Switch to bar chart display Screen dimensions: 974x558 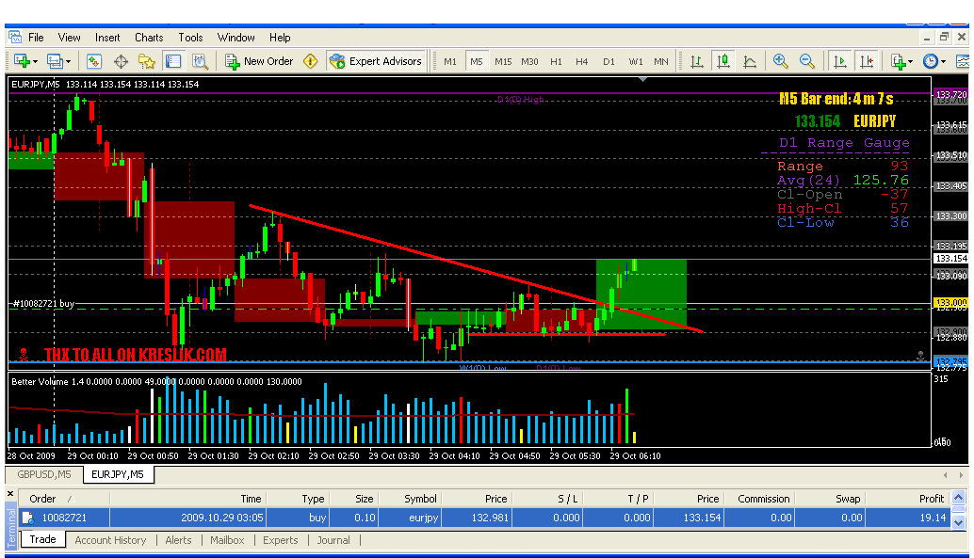(x=697, y=61)
